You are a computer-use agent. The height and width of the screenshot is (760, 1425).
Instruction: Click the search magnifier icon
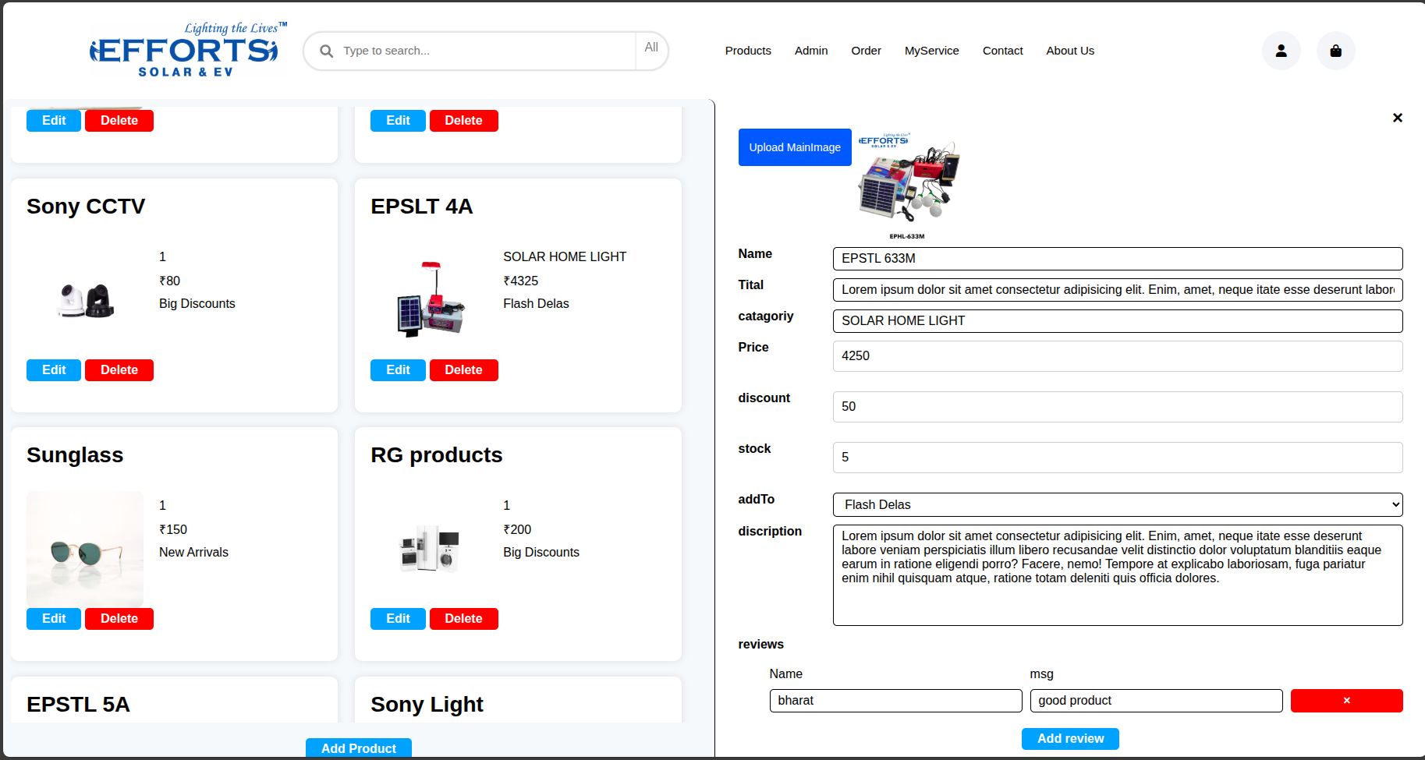pyautogui.click(x=327, y=51)
